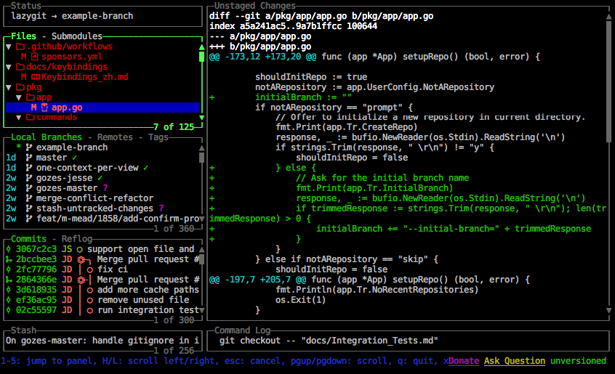The image size is (615, 374).
Task: Click the folder icon for .github/workflows
Action: tap(20, 46)
